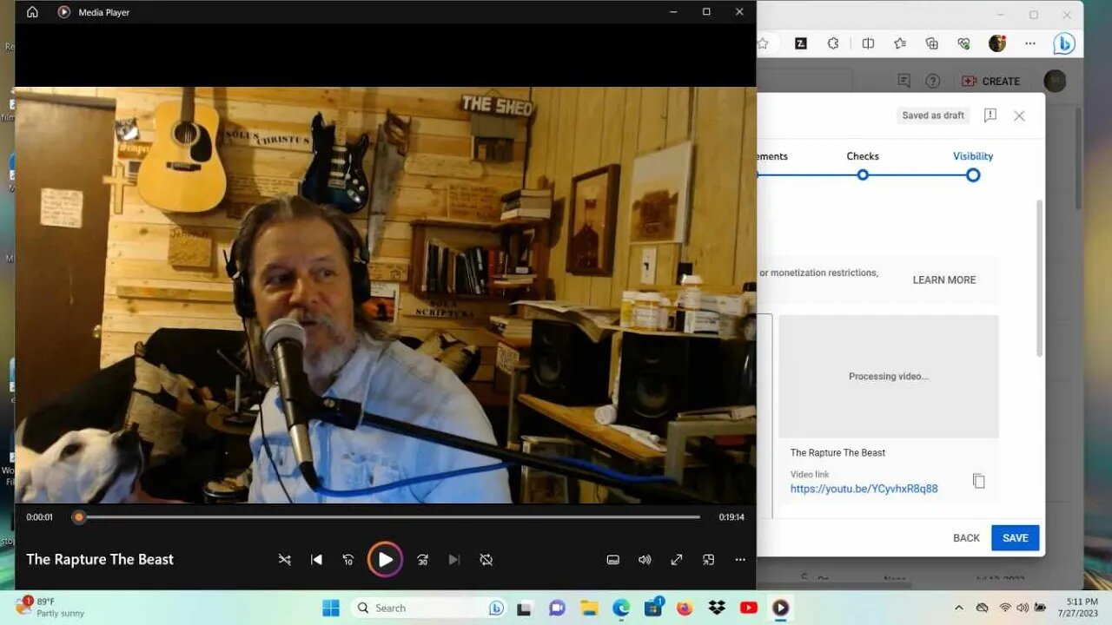Open Edge browser essentials
The height and width of the screenshot is (625, 1112).
coord(963,43)
